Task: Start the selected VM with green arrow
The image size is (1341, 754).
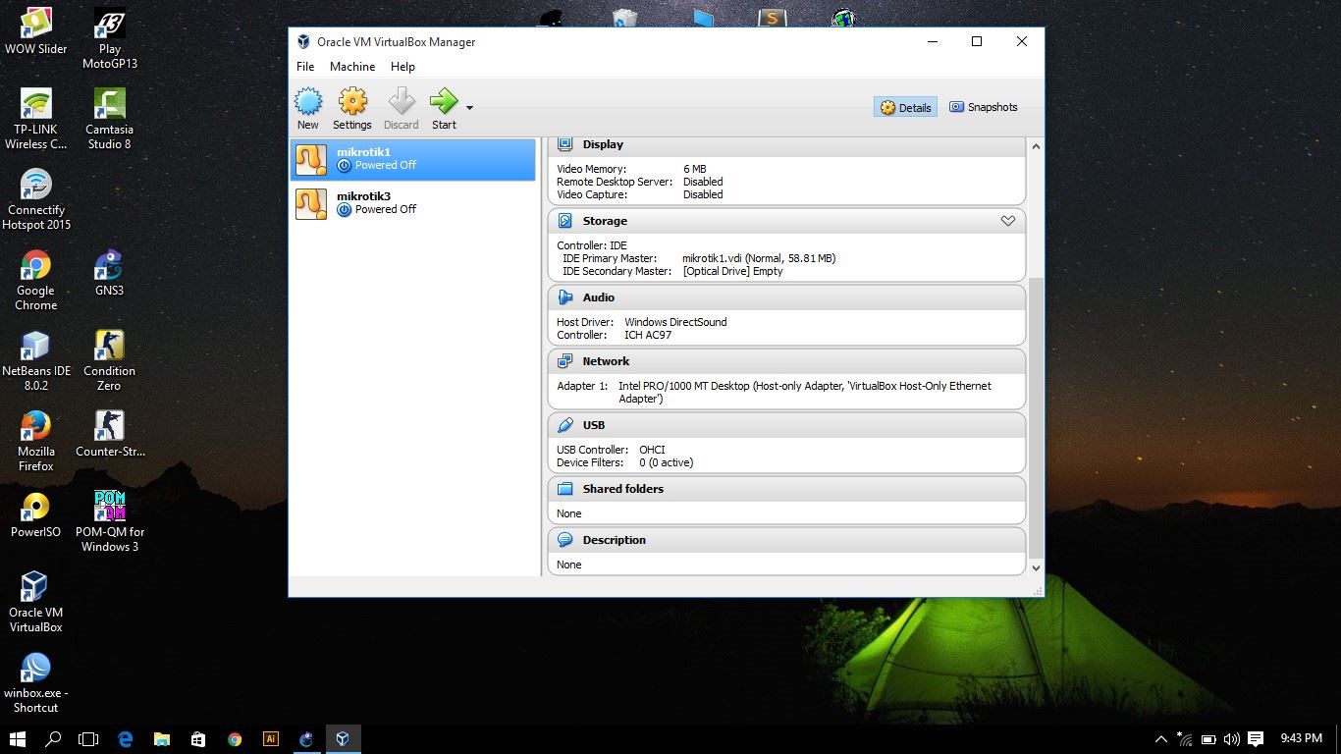Action: click(x=444, y=108)
